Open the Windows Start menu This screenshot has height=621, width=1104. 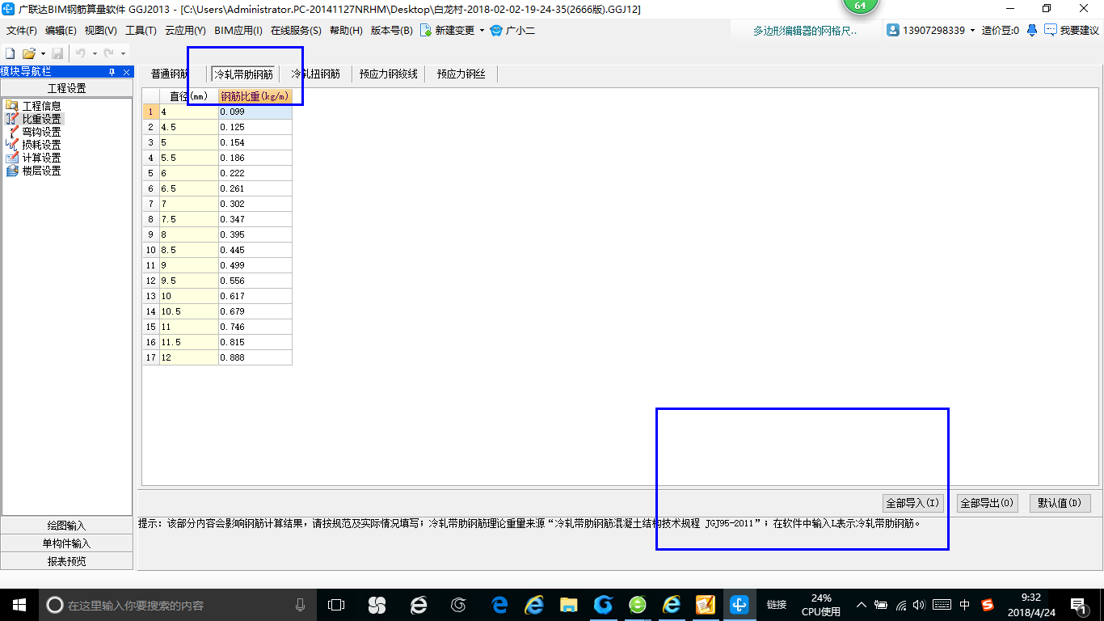click(18, 605)
